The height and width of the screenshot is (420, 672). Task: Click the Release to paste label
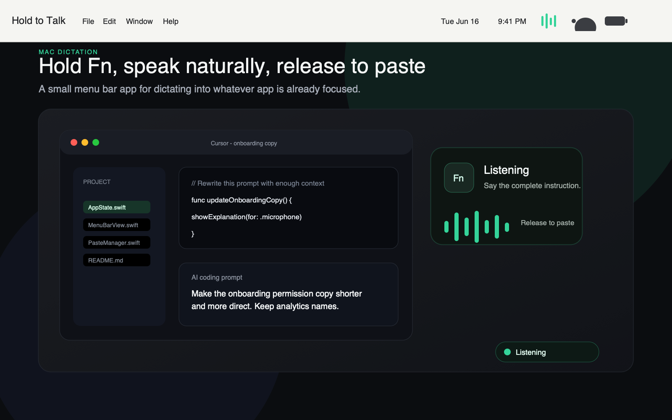click(547, 223)
